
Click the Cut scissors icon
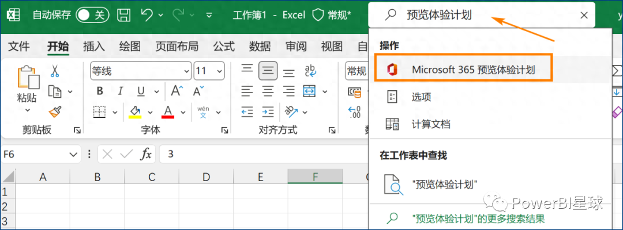pyautogui.click(x=54, y=71)
